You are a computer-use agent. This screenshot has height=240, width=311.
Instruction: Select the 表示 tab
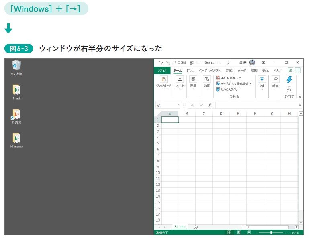265,71
